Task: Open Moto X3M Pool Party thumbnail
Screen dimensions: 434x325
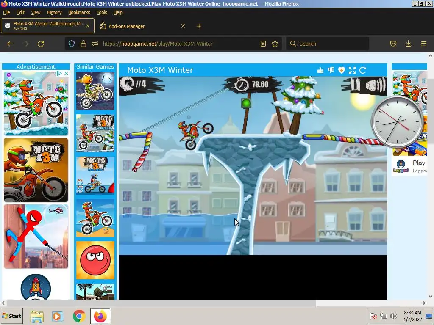Action: click(95, 176)
